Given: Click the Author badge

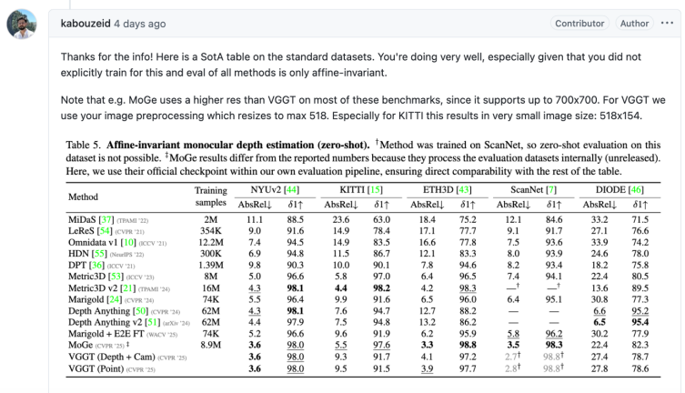Looking at the screenshot, I should point(634,24).
